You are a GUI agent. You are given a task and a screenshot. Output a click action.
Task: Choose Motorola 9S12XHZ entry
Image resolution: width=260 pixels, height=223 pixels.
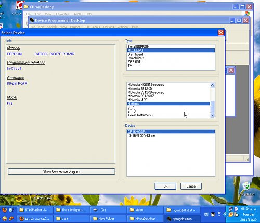pyautogui.click(x=168, y=96)
